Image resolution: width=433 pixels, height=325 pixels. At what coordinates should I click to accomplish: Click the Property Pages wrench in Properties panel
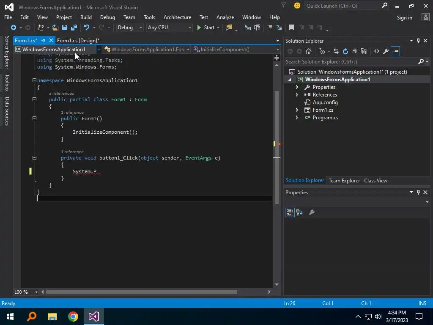tap(312, 212)
